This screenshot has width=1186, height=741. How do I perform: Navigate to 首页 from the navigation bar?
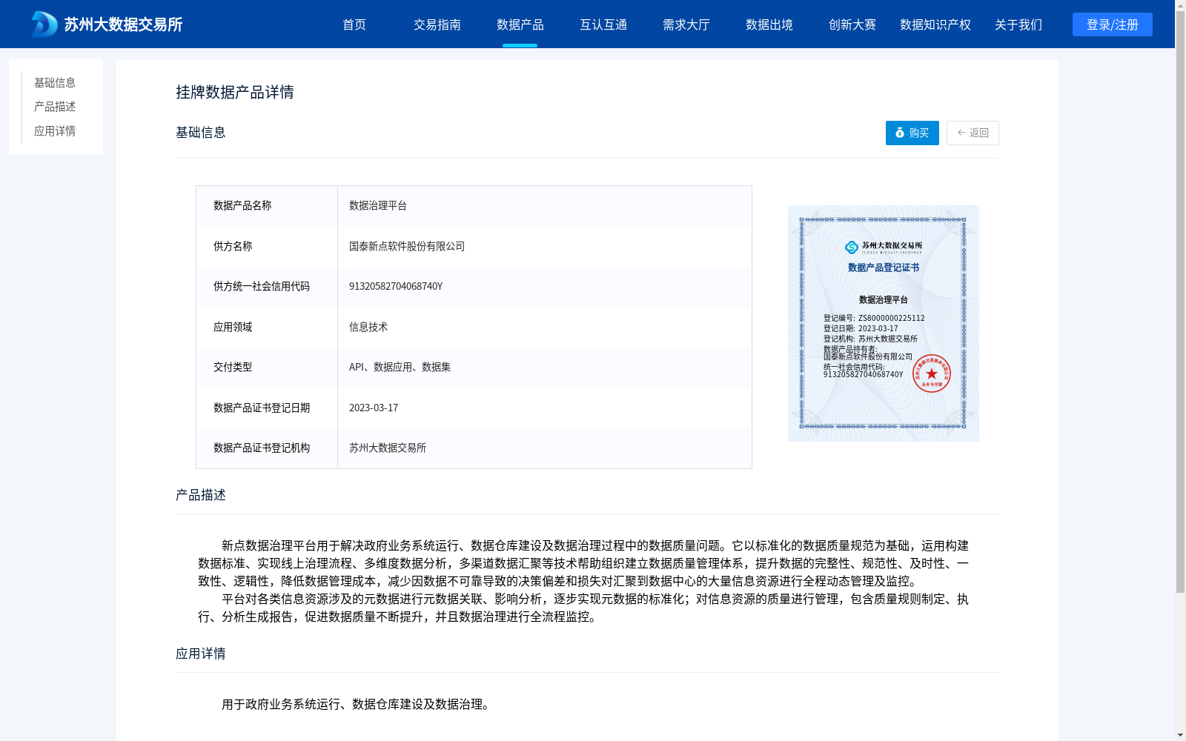354,24
